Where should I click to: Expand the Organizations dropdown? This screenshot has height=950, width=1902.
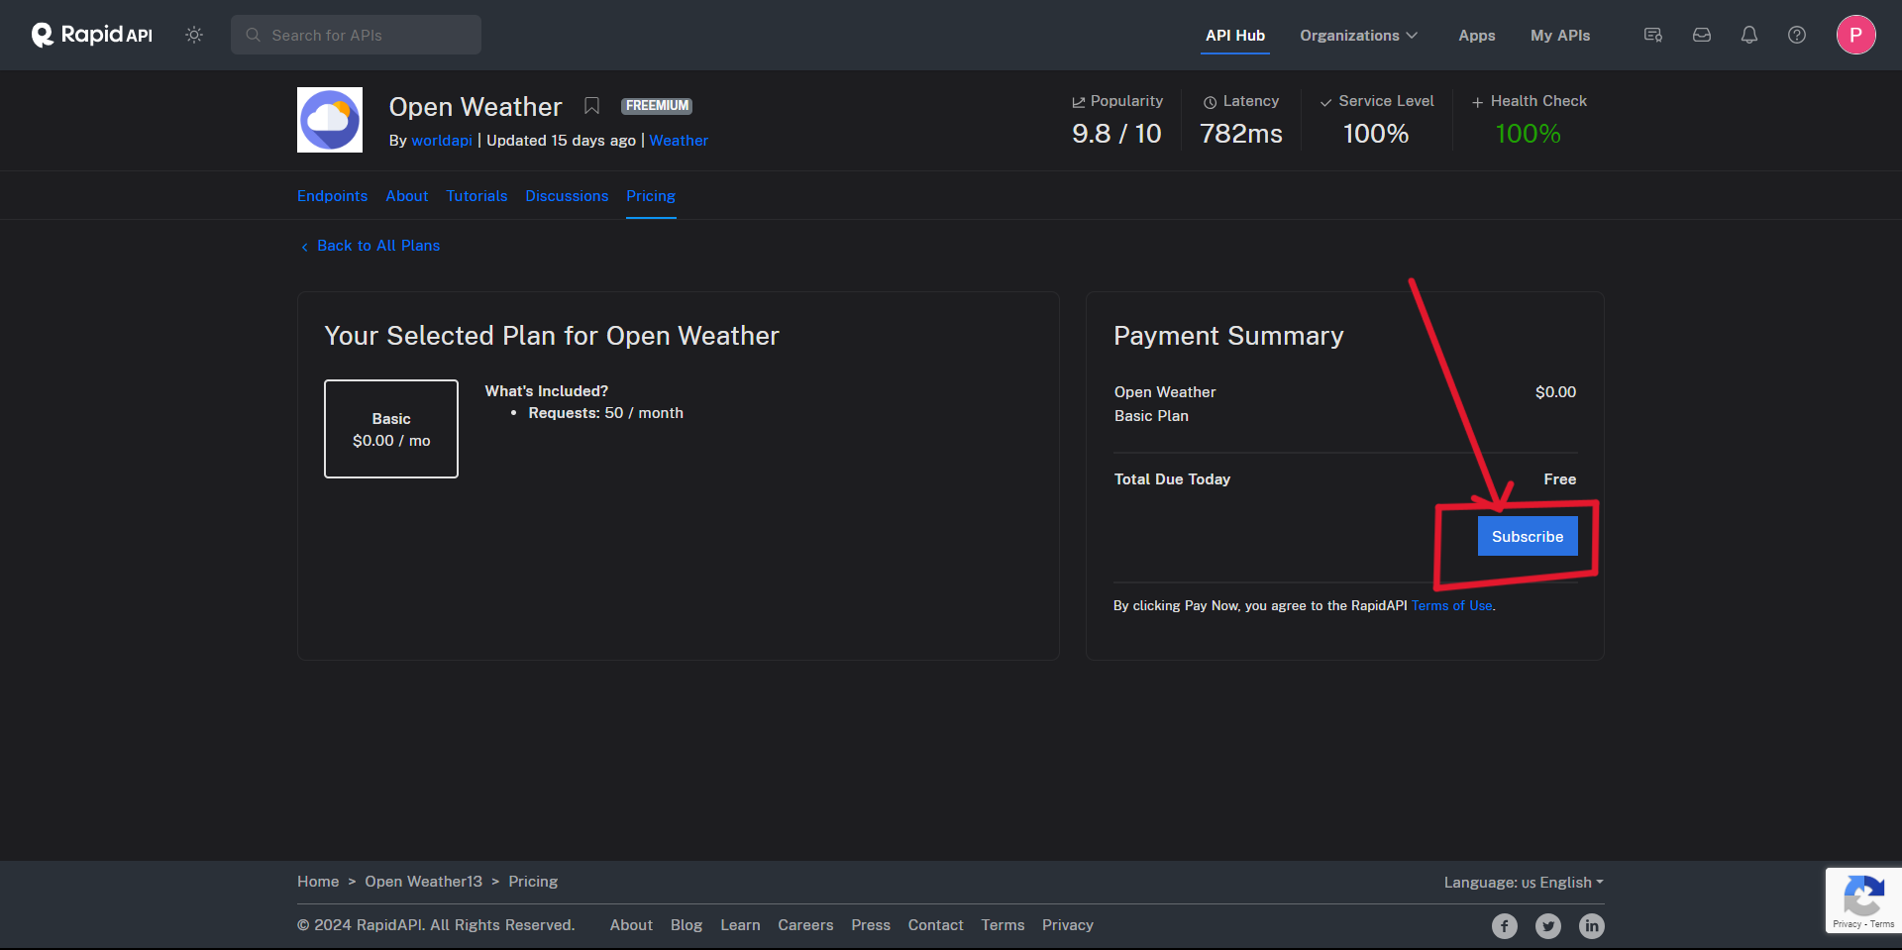tap(1358, 35)
